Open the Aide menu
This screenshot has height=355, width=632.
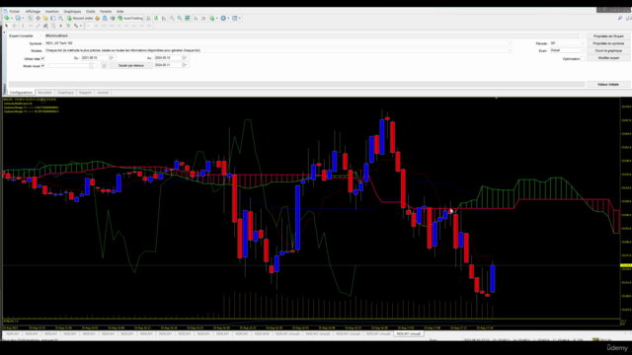120,11
